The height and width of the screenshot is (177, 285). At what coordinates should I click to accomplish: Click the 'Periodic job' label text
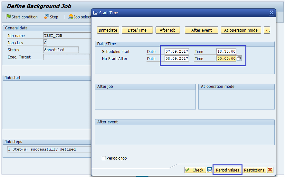pos(117,158)
